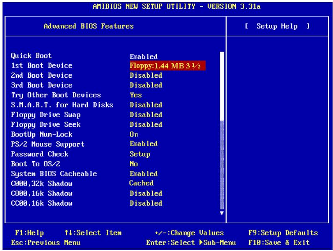Select Try Other Boot Devices label
Screen dimensions: 333x251
(56, 95)
